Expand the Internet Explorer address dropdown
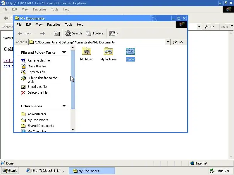The width and height of the screenshot is (234, 175). [x=199, y=27]
